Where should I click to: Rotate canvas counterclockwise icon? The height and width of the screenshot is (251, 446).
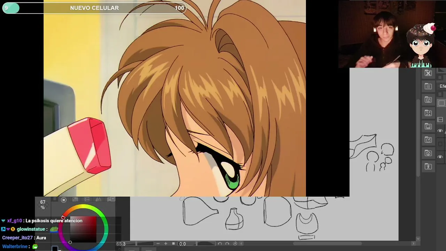(220, 244)
